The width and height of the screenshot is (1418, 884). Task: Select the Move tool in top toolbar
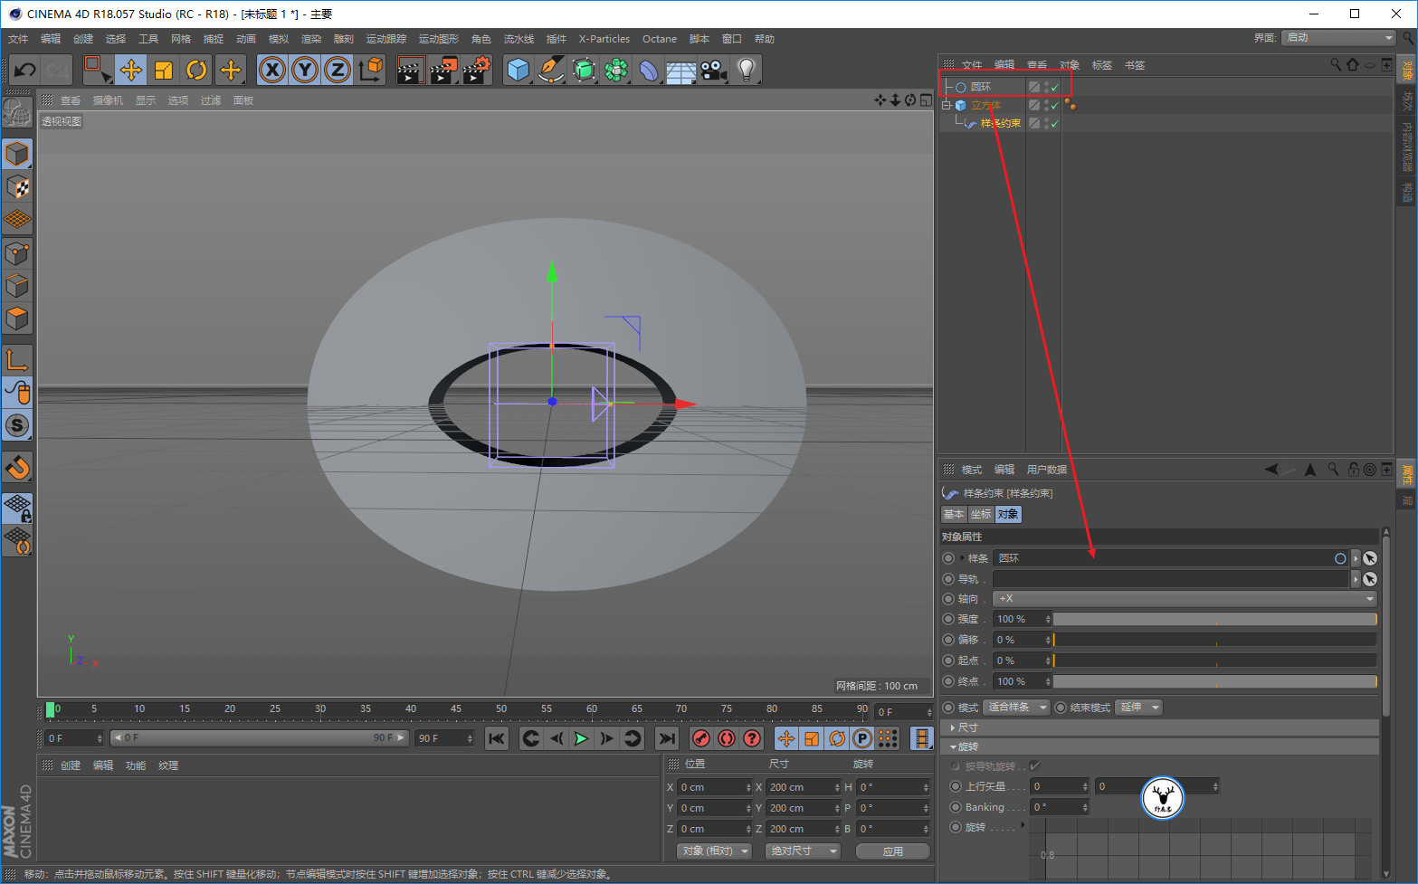[x=130, y=70]
